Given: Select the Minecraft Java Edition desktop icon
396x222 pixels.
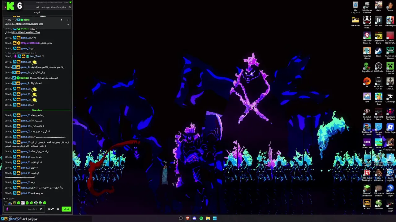Looking at the screenshot, I should 367,191.
